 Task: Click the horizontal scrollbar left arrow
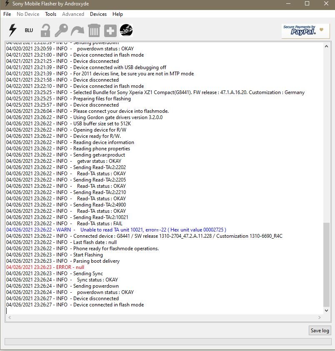(x=10, y=317)
